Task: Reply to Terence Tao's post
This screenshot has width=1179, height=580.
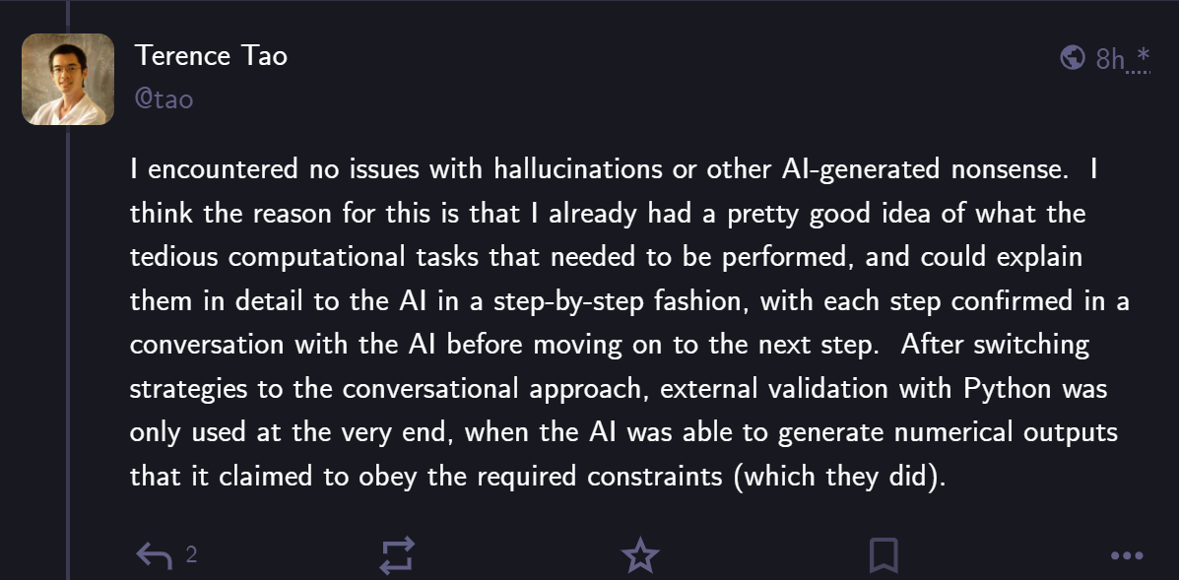Action: point(154,555)
